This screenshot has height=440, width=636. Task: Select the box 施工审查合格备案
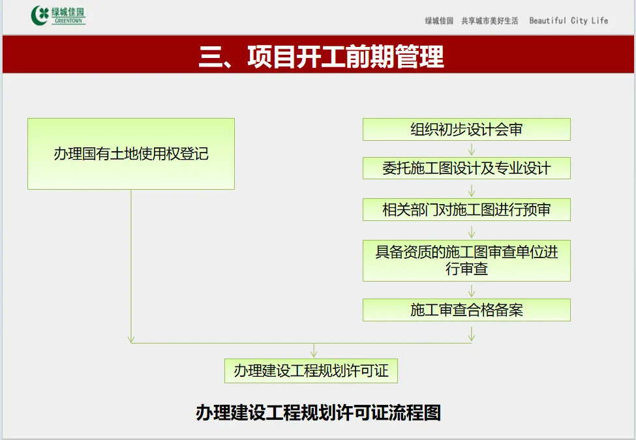466,310
